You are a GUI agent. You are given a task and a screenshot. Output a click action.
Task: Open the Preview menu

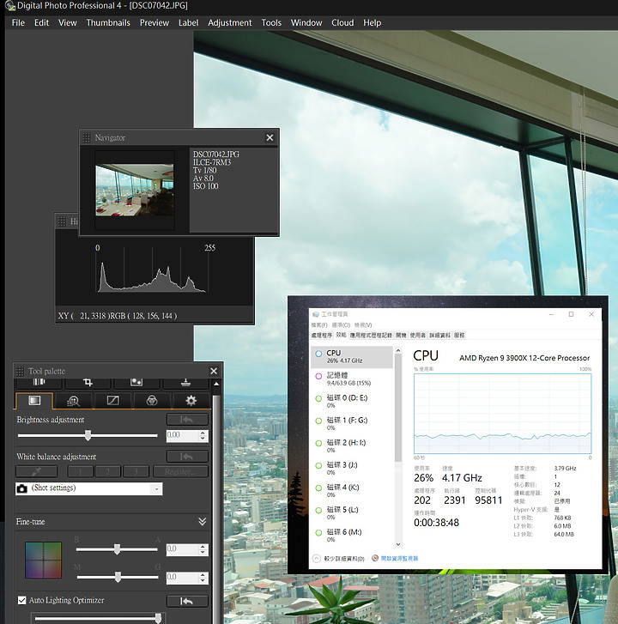coord(154,22)
